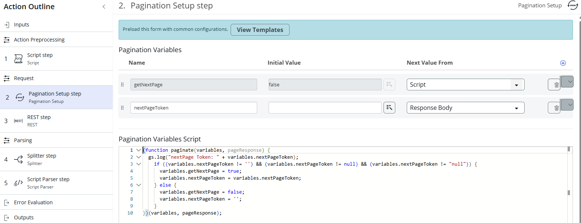Collapse the Action Outline panel
Screen dimensions: 581x223
tap(104, 7)
